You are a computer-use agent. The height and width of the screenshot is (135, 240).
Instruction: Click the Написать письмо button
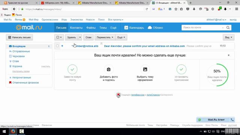19,37
